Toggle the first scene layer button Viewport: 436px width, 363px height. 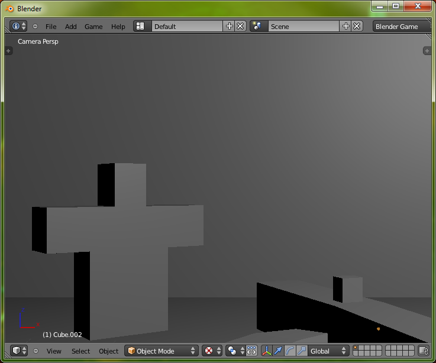pyautogui.click(x=356, y=348)
